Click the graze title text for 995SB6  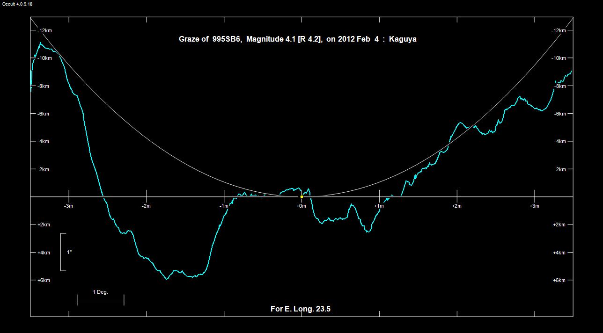tap(297, 39)
